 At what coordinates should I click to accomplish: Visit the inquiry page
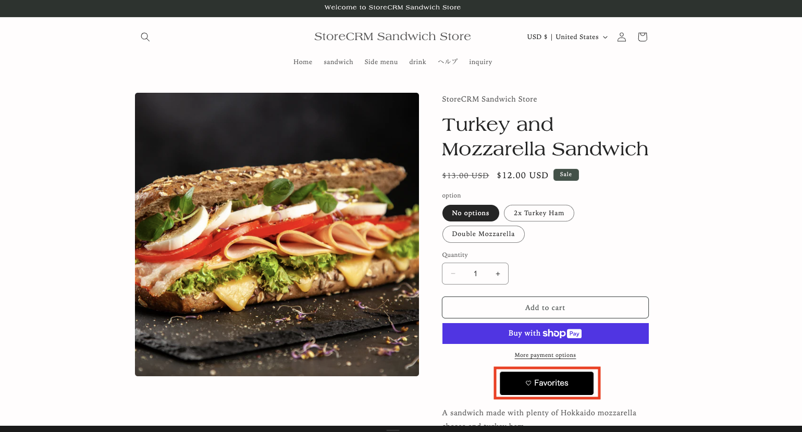[x=480, y=62]
